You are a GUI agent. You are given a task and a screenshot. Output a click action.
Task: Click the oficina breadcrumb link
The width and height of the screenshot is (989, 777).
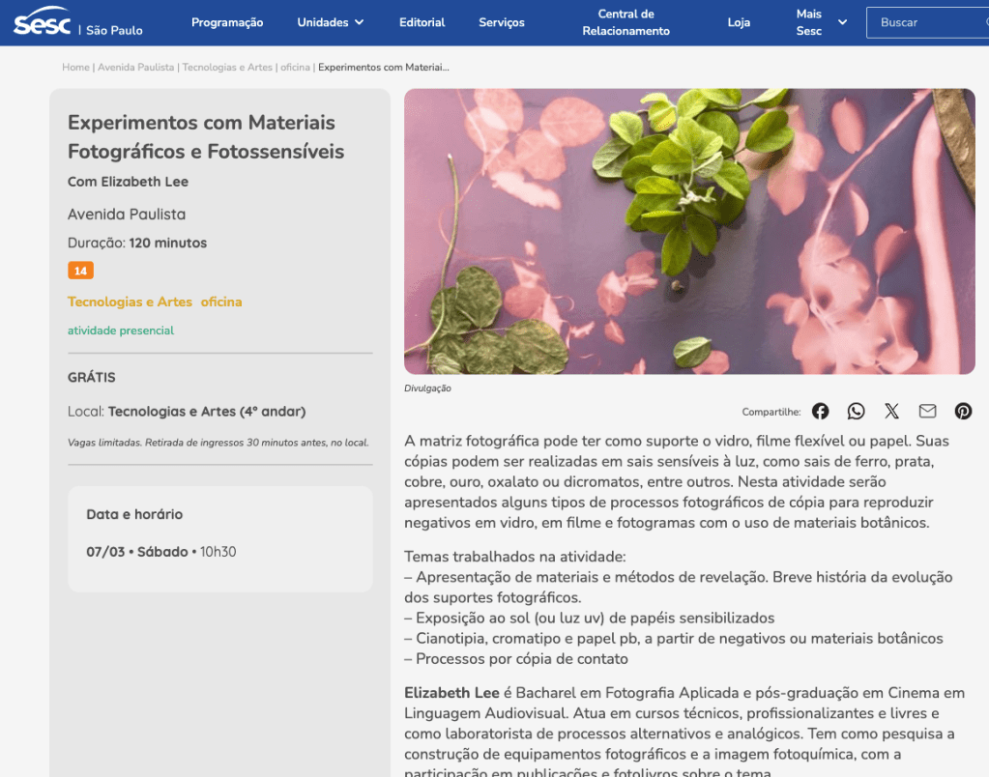(x=296, y=68)
